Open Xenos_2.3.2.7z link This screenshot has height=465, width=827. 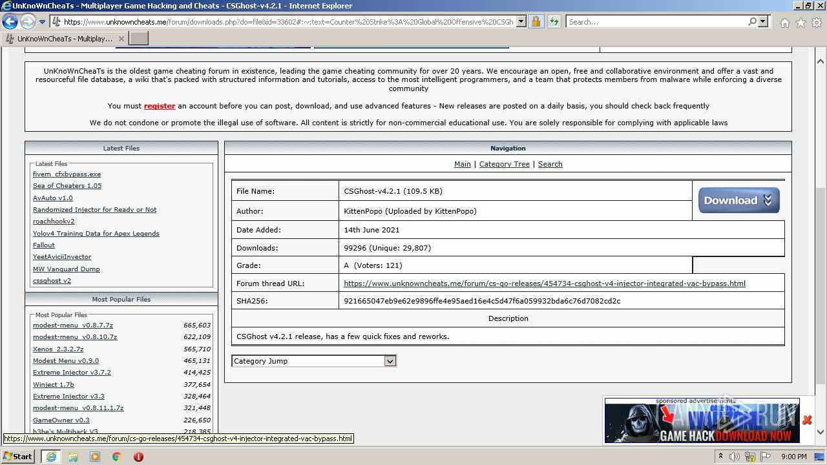tap(58, 349)
